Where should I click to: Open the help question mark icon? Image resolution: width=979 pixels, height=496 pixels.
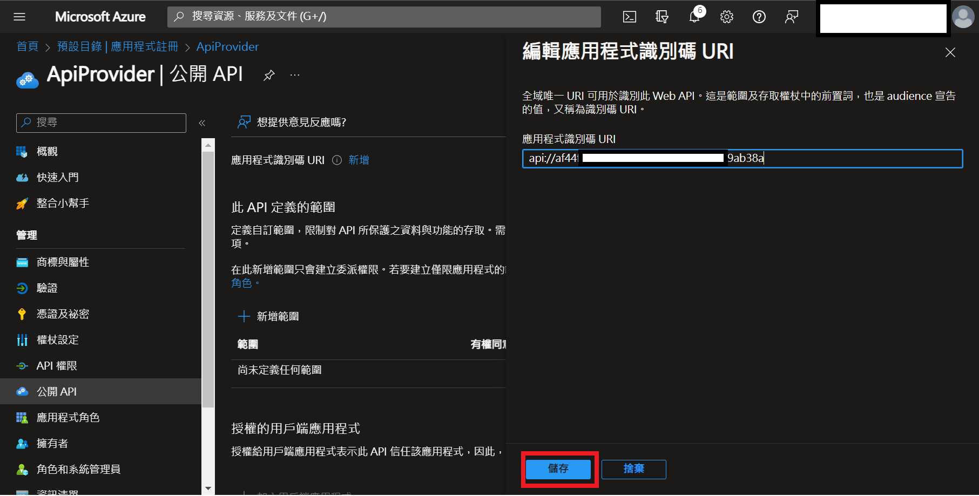click(x=759, y=17)
